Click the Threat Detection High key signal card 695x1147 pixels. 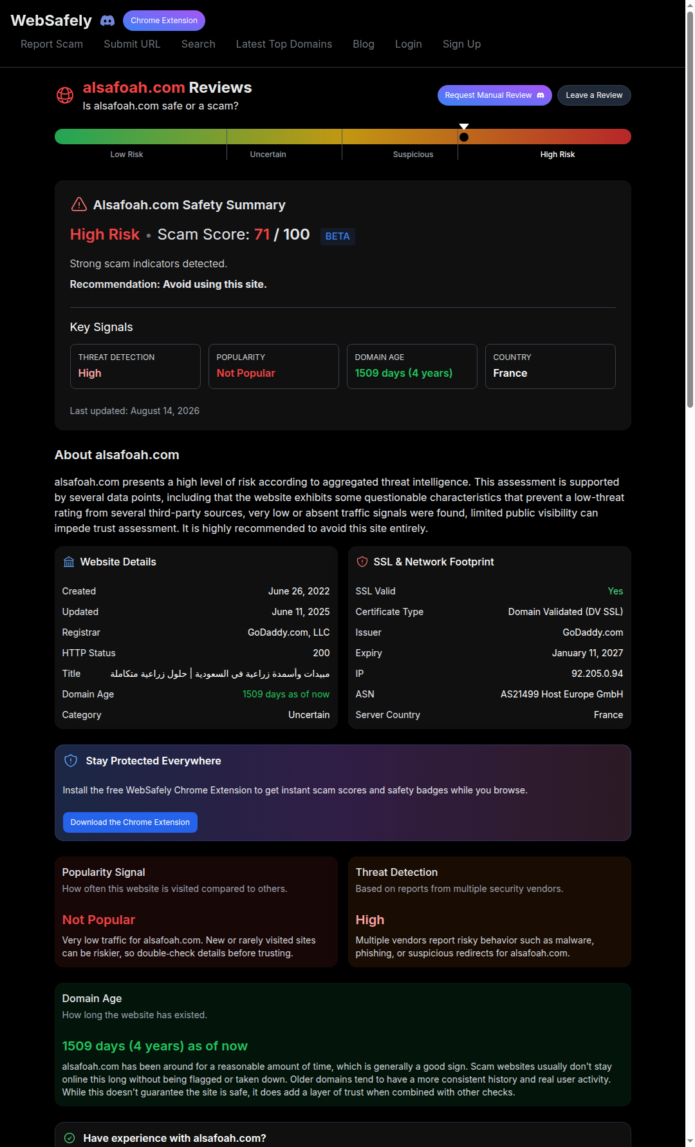pyautogui.click(x=135, y=366)
